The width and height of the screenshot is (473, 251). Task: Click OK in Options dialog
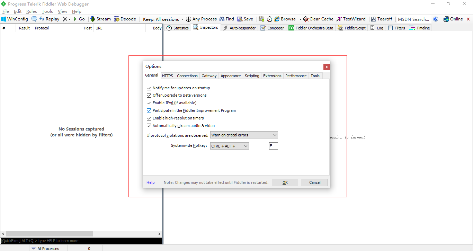[x=285, y=182]
